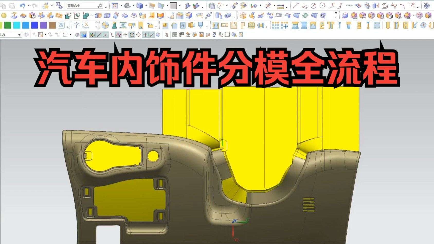Toggle Midpoint snapping
This screenshot has height=244, width=434.
coord(105,35)
